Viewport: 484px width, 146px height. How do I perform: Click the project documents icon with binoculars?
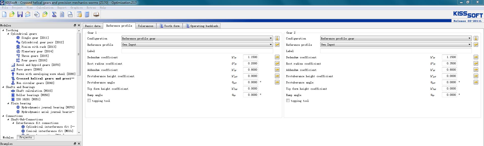point(37,14)
